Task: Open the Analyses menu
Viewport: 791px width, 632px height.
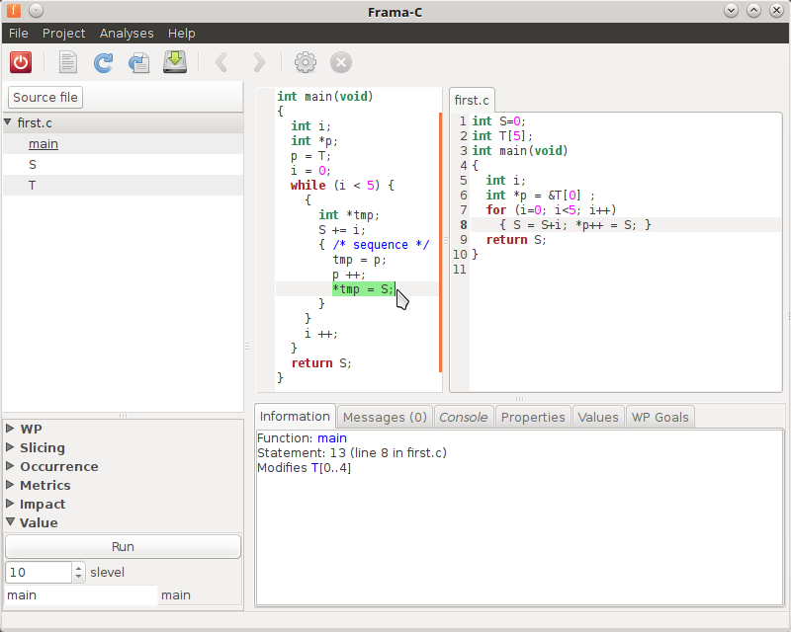Action: pyautogui.click(x=127, y=34)
